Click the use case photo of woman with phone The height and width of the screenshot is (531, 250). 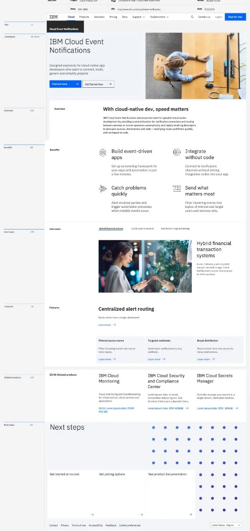point(145,266)
